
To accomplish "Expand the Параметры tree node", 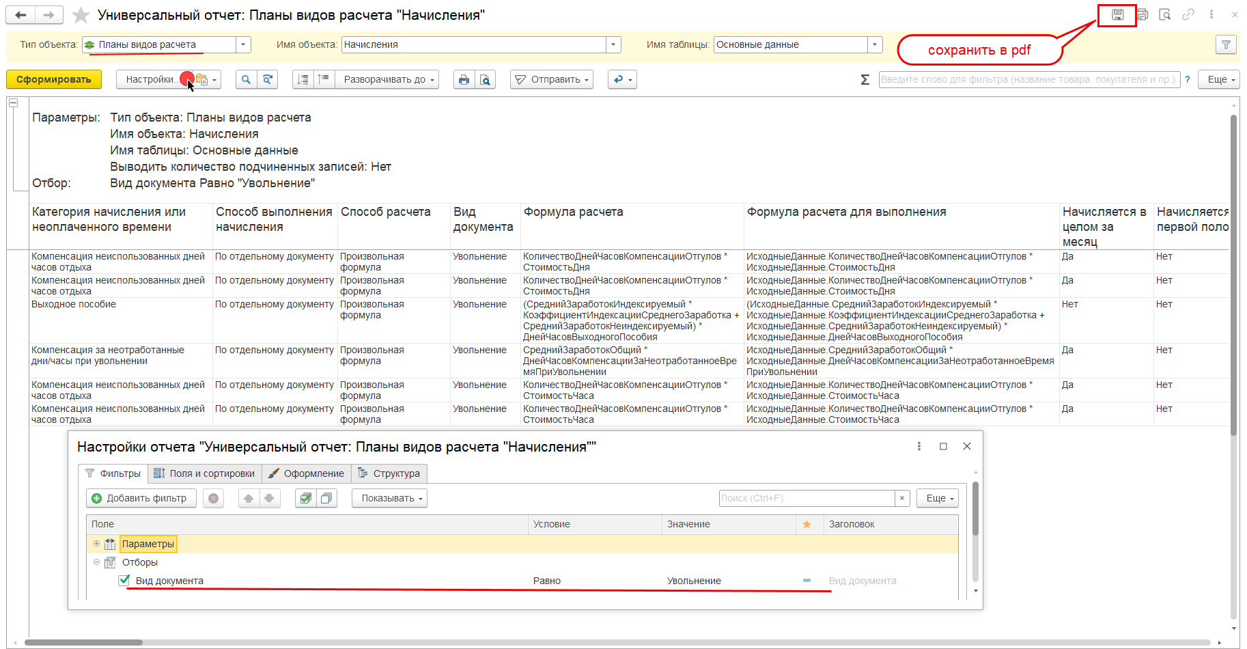I will [96, 544].
